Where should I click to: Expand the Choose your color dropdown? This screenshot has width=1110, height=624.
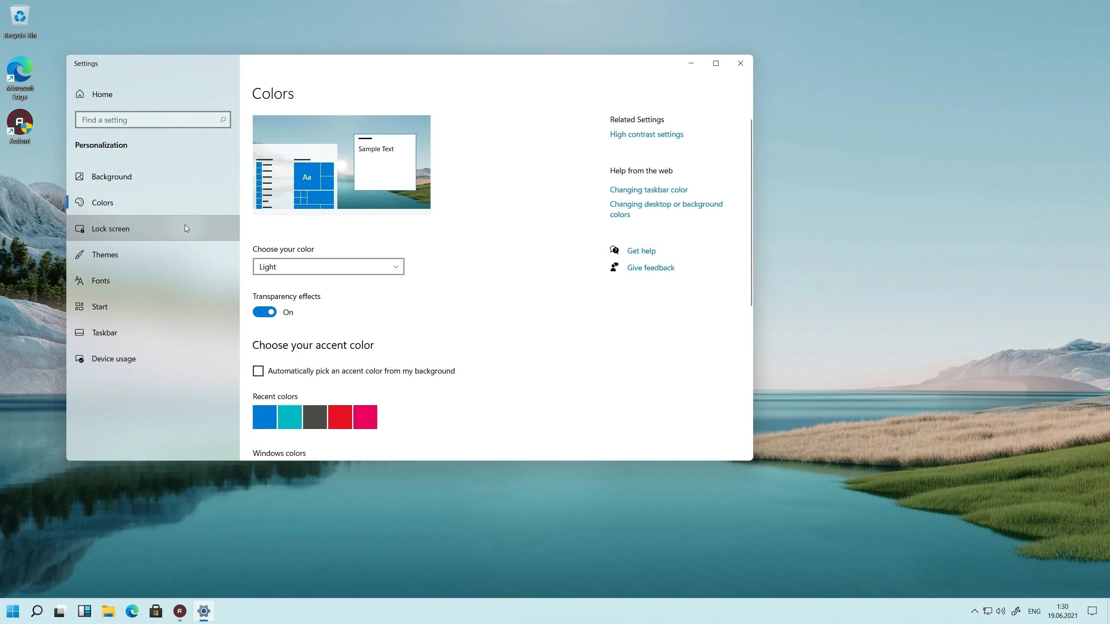(328, 266)
